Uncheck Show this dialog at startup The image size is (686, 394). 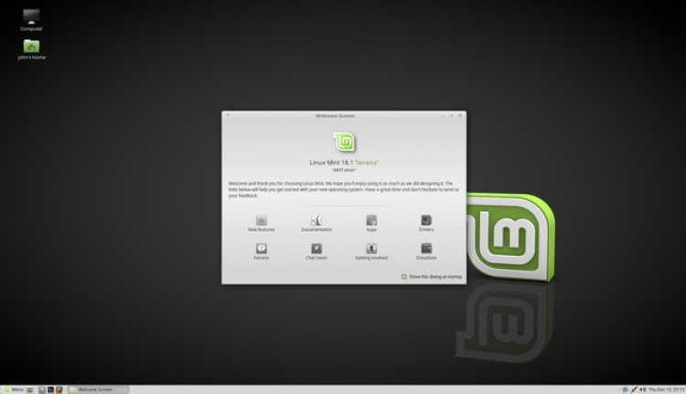[x=403, y=276]
